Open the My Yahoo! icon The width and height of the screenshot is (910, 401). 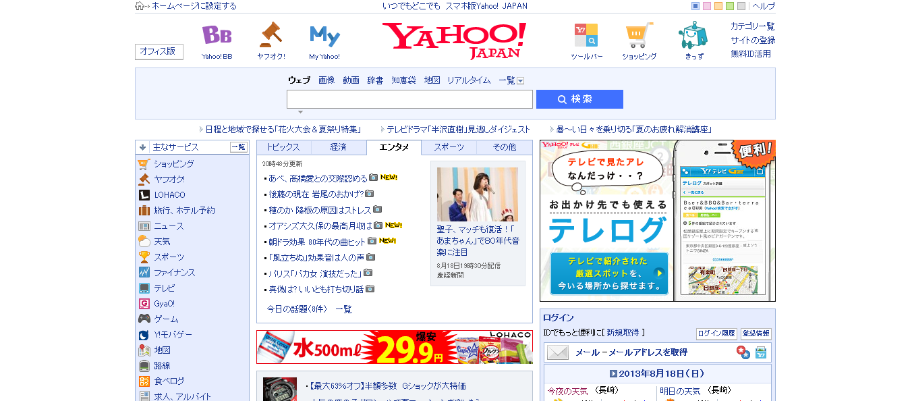coord(324,36)
